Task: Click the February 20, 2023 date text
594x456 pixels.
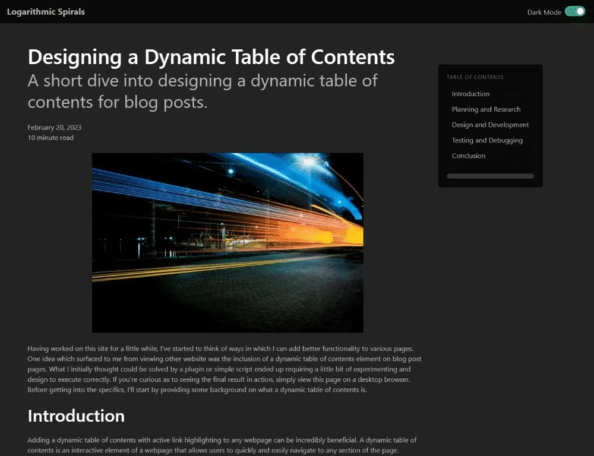Action: coord(54,127)
